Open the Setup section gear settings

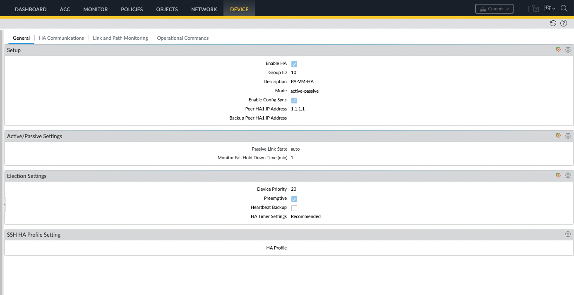[568, 50]
